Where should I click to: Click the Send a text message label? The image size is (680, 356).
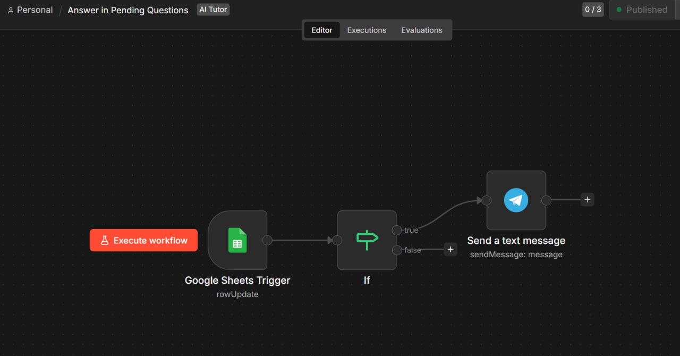[x=516, y=241]
